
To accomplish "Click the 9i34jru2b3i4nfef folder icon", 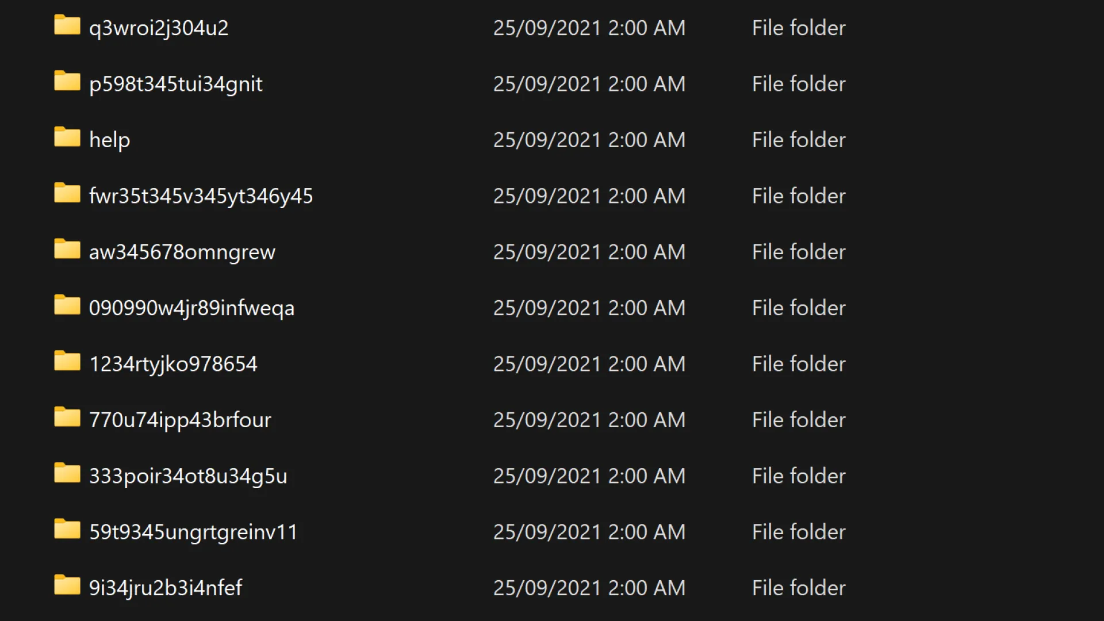I will [67, 586].
